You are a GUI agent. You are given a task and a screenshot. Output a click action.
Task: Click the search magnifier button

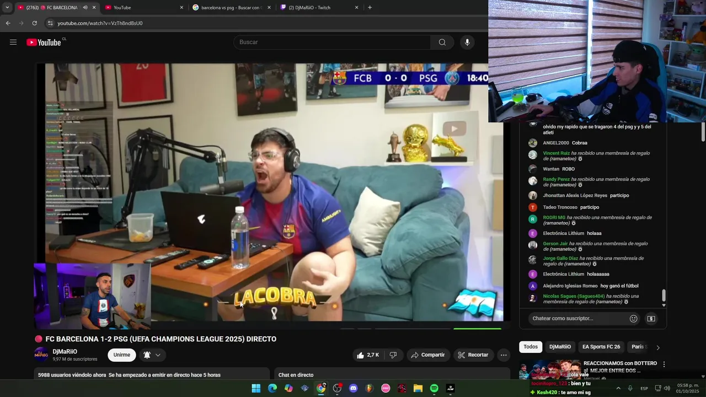point(442,42)
